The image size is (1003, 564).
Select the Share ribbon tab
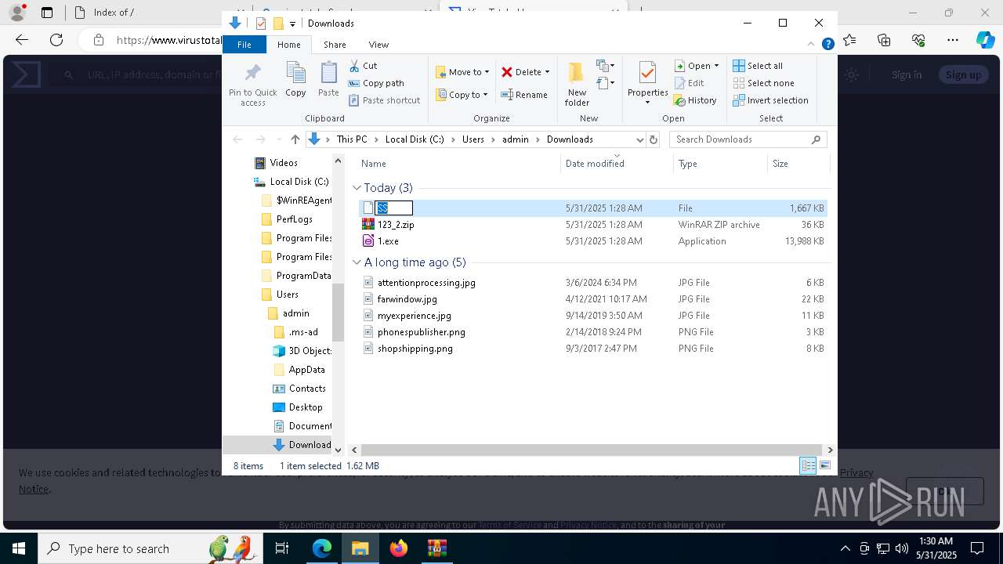pyautogui.click(x=335, y=45)
